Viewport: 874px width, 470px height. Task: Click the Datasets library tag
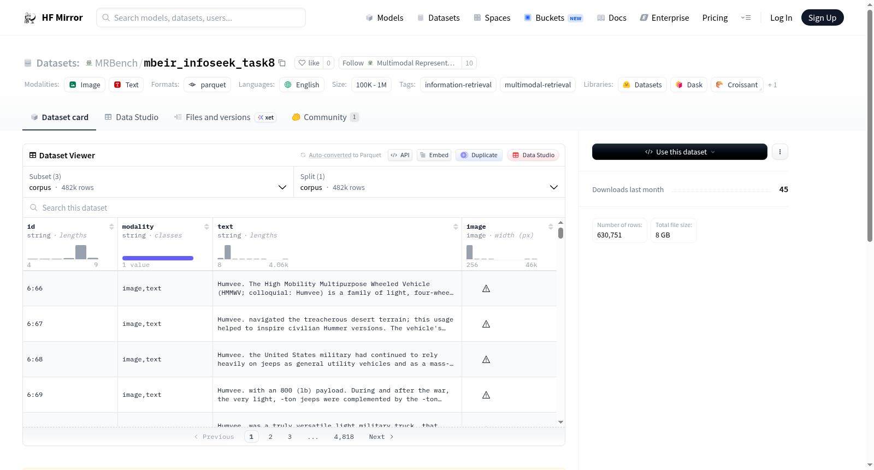tap(642, 85)
